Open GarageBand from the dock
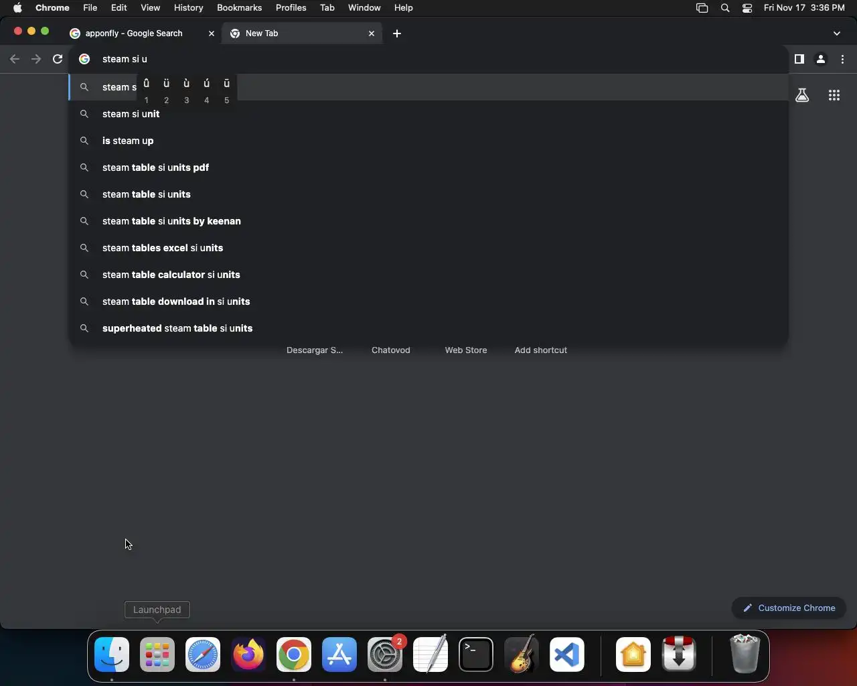The width and height of the screenshot is (857, 686). [x=522, y=655]
